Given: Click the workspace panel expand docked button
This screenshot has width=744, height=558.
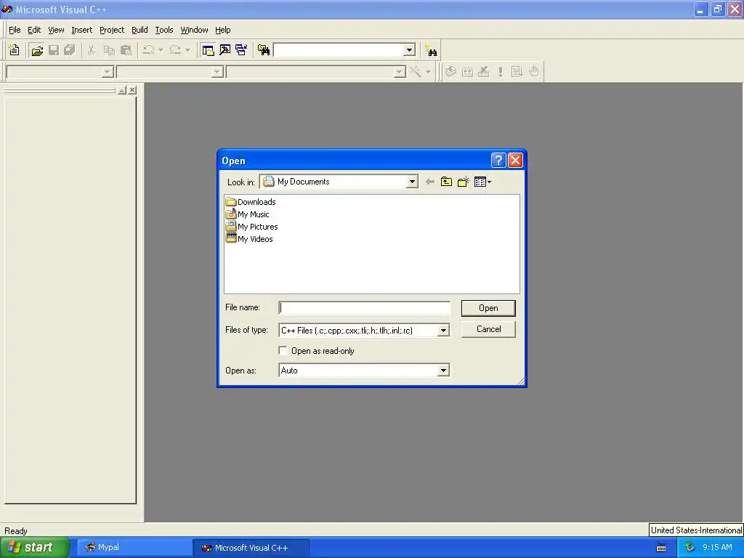Looking at the screenshot, I should (122, 89).
